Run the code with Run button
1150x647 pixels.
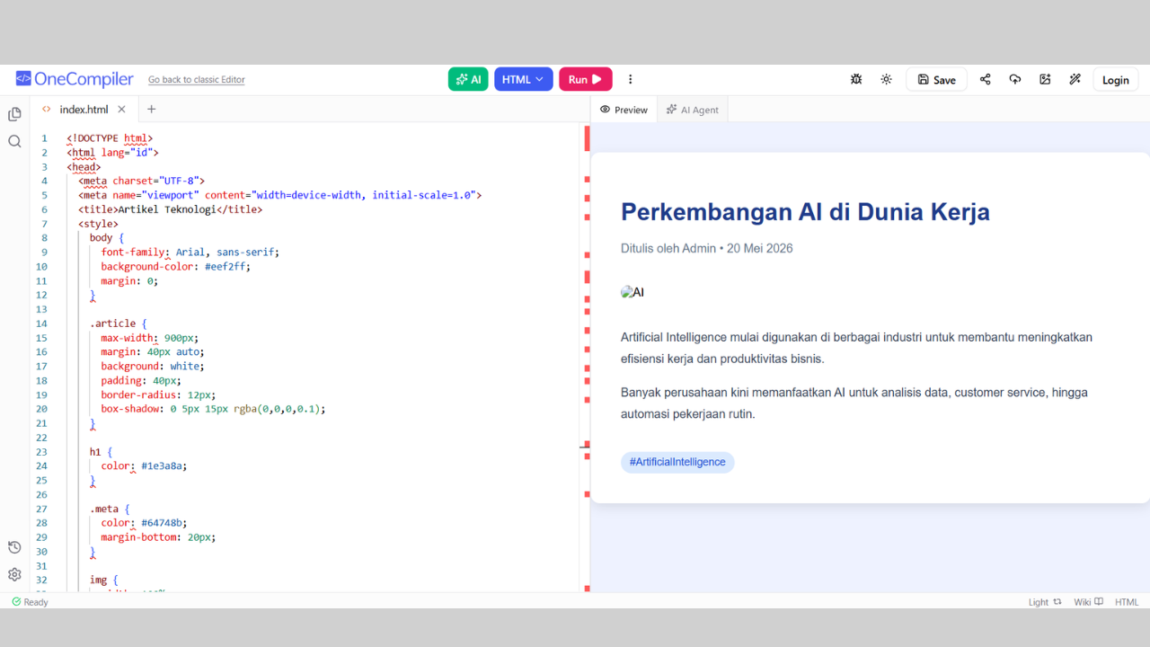tap(586, 79)
